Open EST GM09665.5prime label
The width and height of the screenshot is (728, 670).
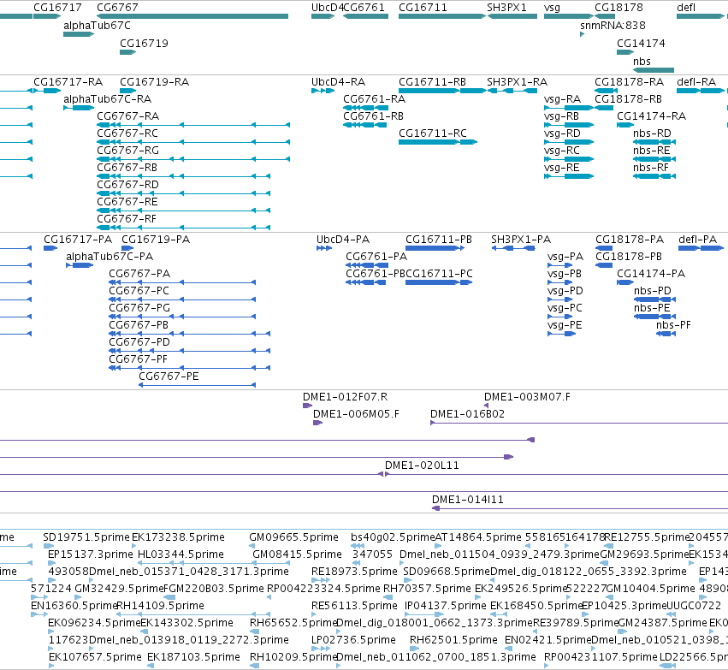294,537
